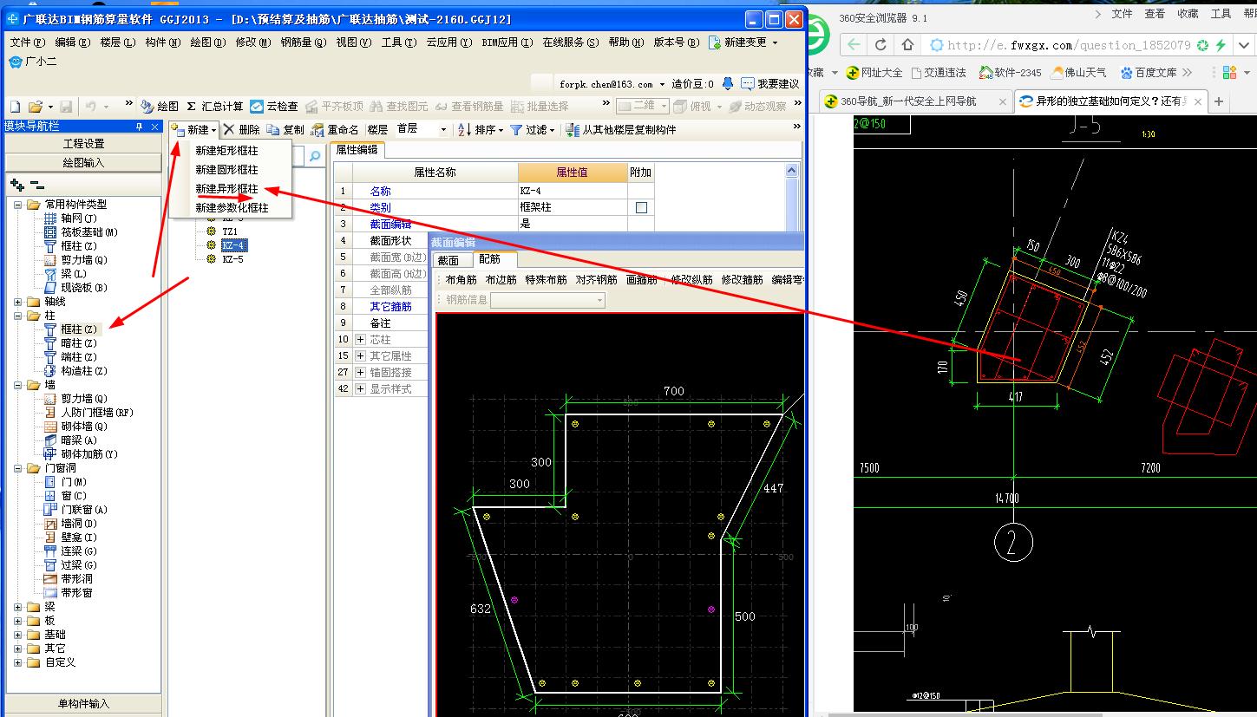Open the account email dropdown arrow
This screenshot has height=717, width=1257.
click(x=663, y=84)
